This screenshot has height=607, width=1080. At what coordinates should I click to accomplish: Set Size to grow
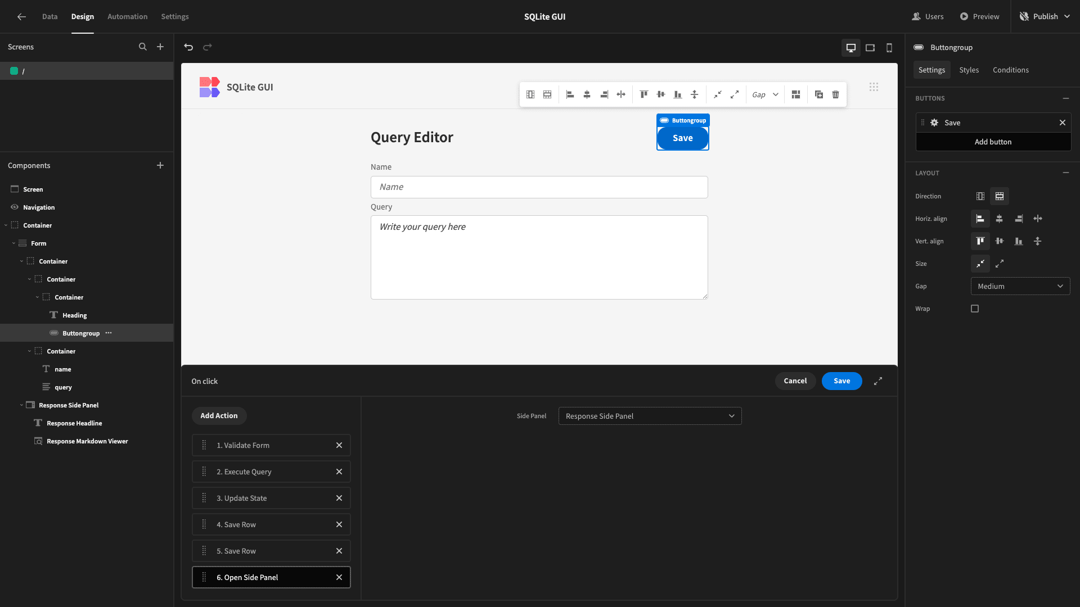[1000, 264]
